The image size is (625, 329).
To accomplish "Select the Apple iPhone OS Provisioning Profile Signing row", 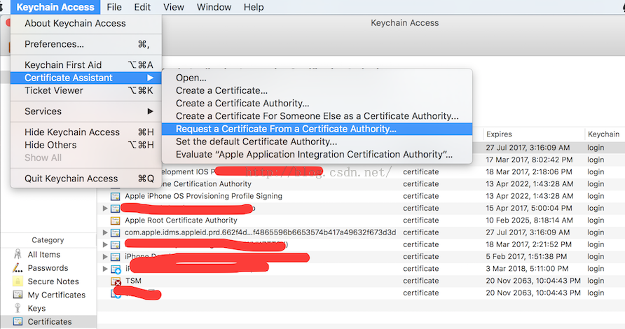I will pyautogui.click(x=203, y=196).
